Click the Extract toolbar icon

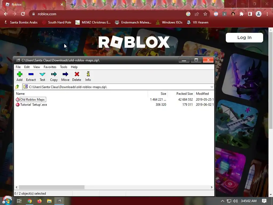[31, 76]
